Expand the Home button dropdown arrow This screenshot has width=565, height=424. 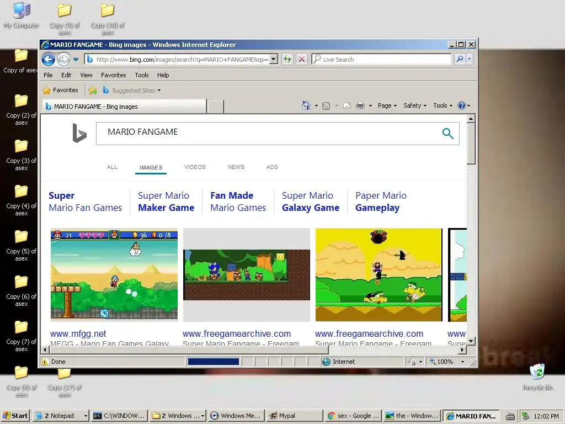[x=316, y=105]
